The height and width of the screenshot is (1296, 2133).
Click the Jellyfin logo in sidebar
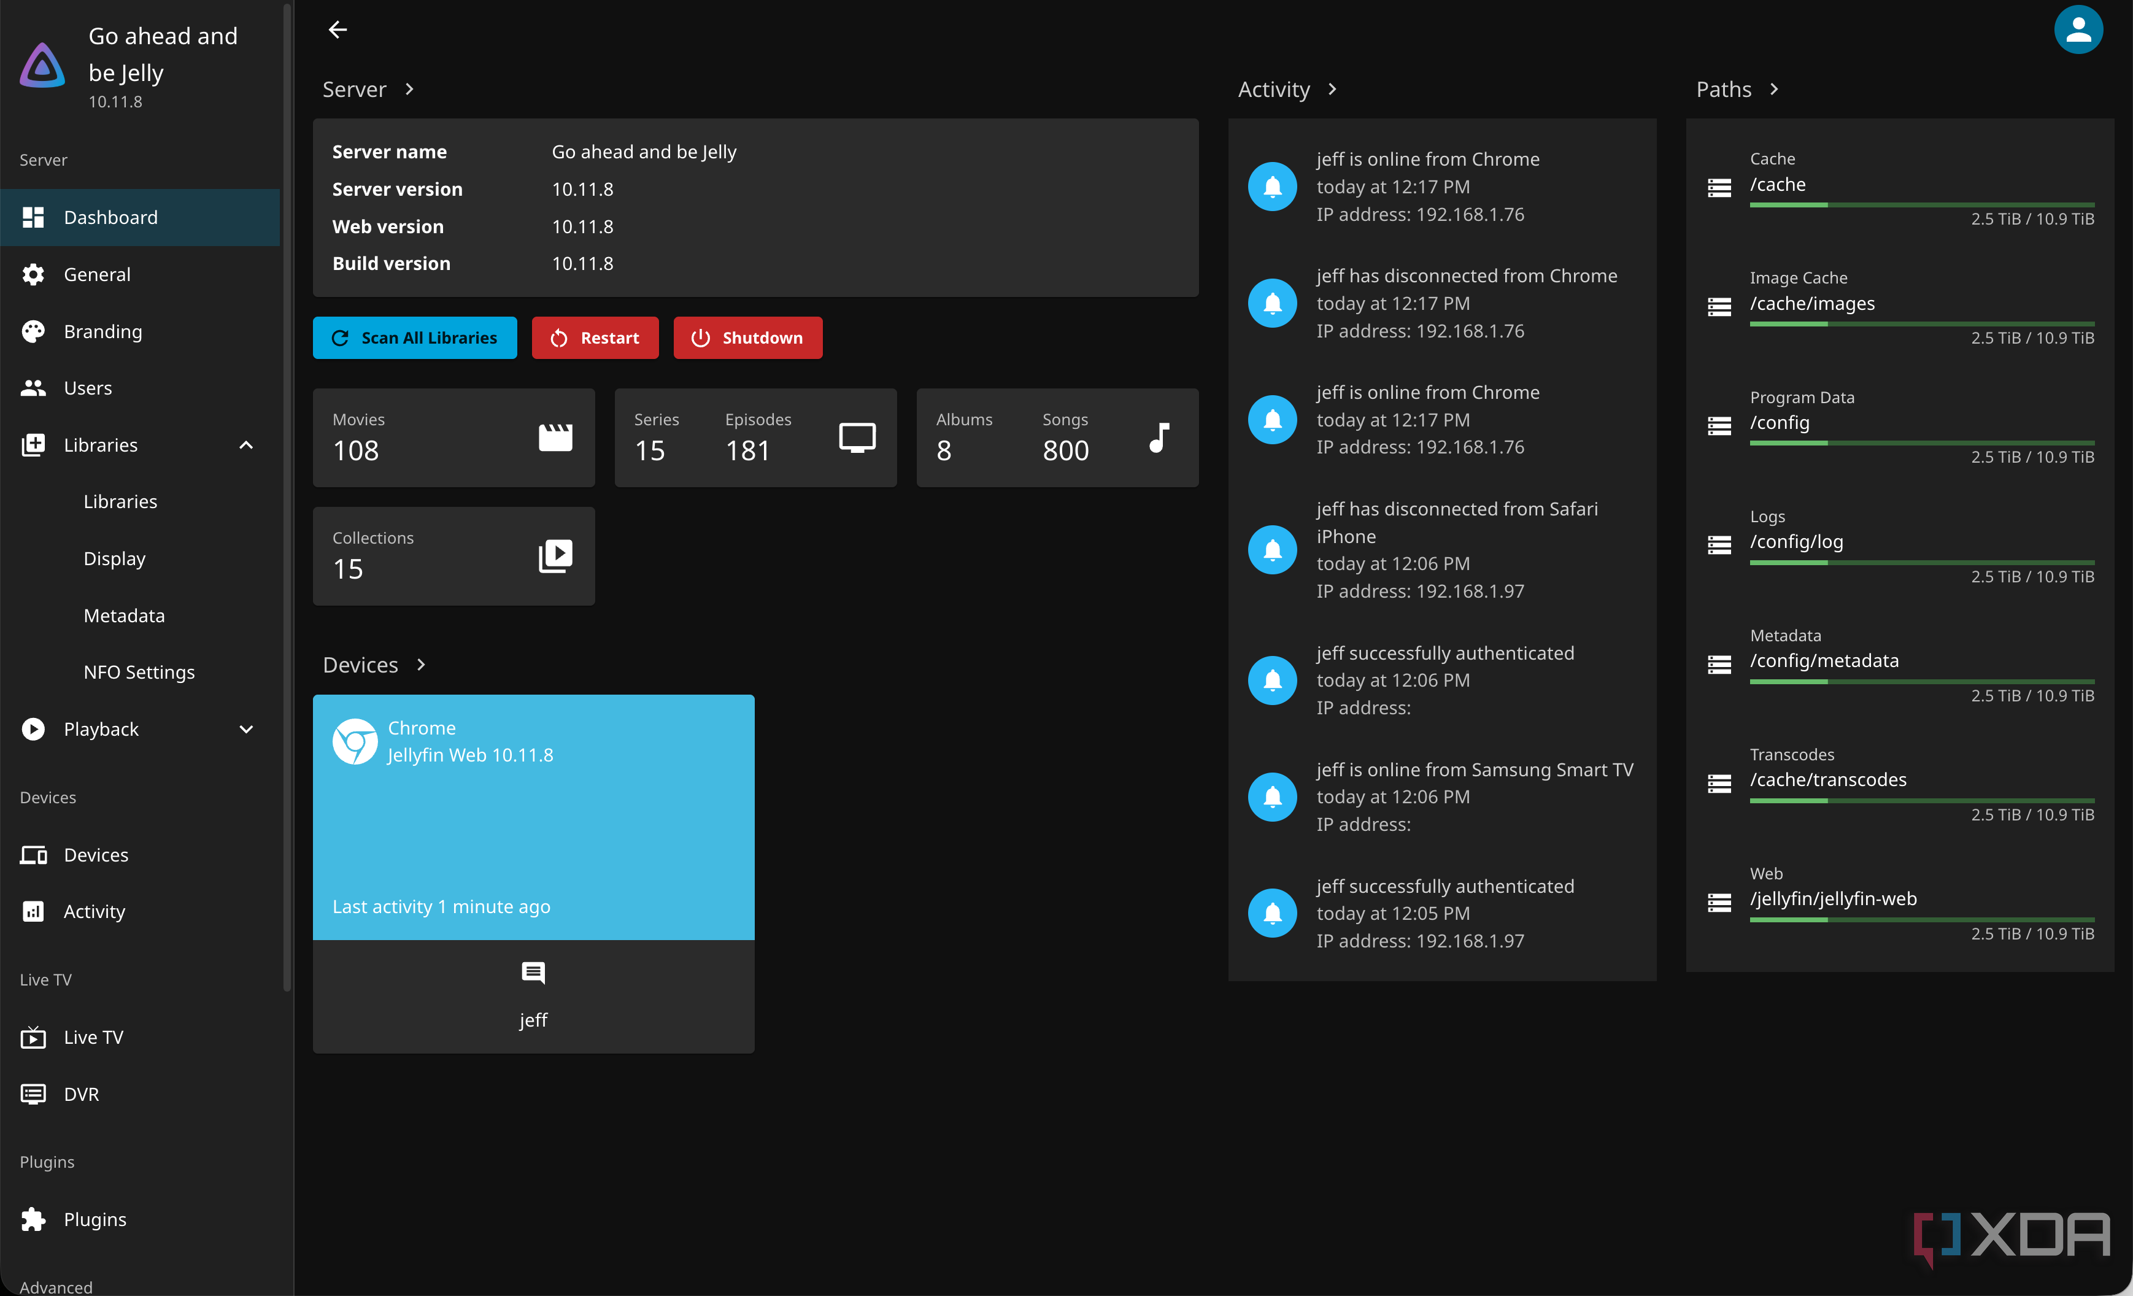(42, 66)
